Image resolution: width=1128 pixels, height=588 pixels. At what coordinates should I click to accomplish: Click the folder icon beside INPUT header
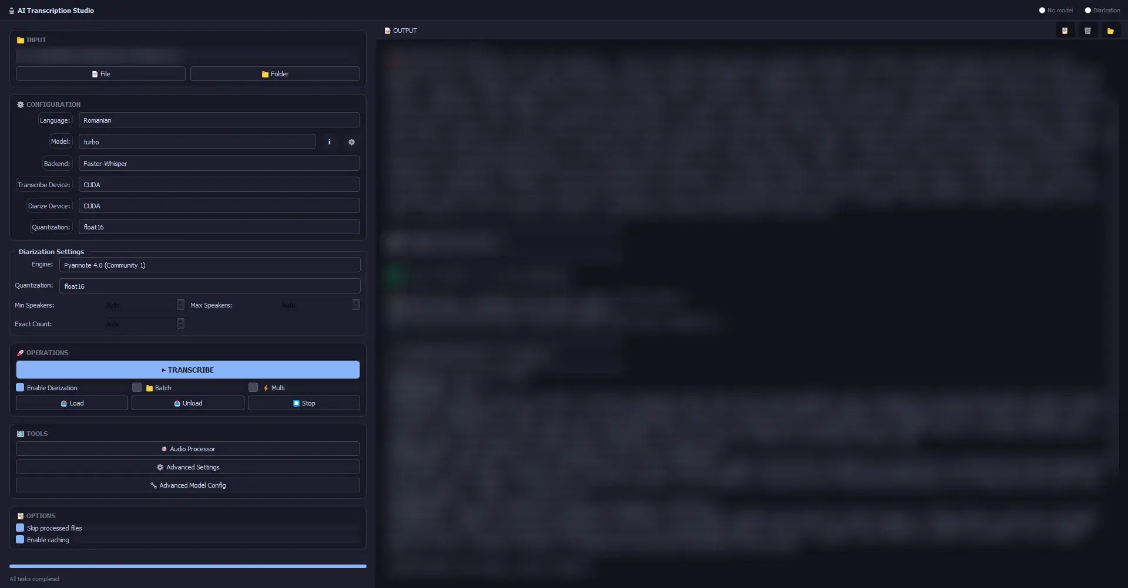[21, 40]
